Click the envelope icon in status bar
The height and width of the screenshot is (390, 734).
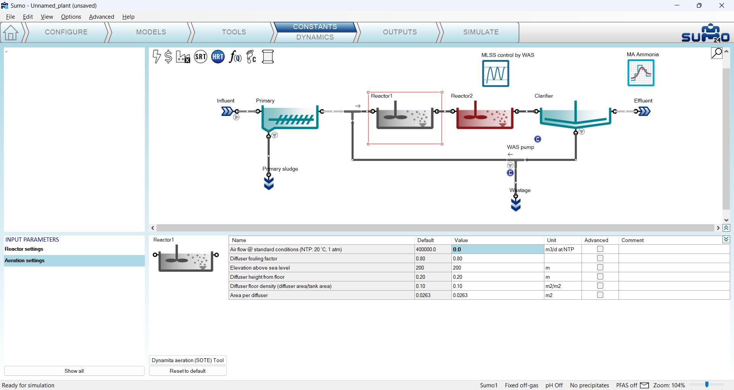pyautogui.click(x=645, y=385)
